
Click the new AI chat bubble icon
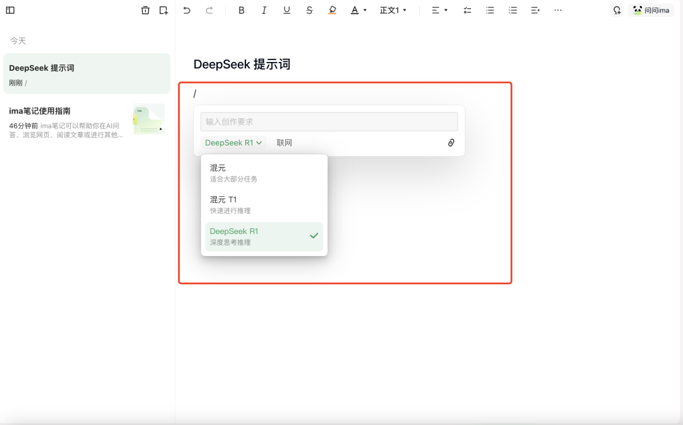point(617,10)
